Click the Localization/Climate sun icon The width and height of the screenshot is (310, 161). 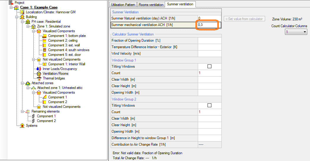click(22, 12)
